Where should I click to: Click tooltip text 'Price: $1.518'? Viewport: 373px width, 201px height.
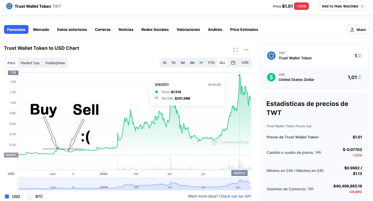tap(171, 92)
